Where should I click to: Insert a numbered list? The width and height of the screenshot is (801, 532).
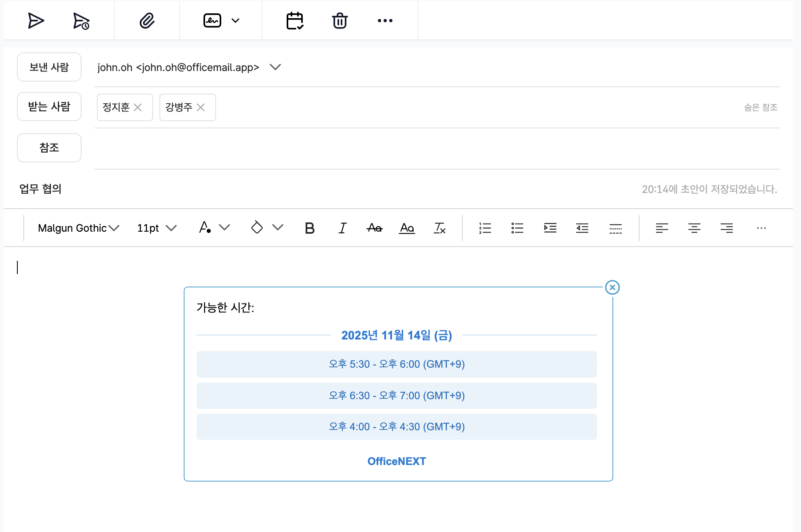click(485, 228)
